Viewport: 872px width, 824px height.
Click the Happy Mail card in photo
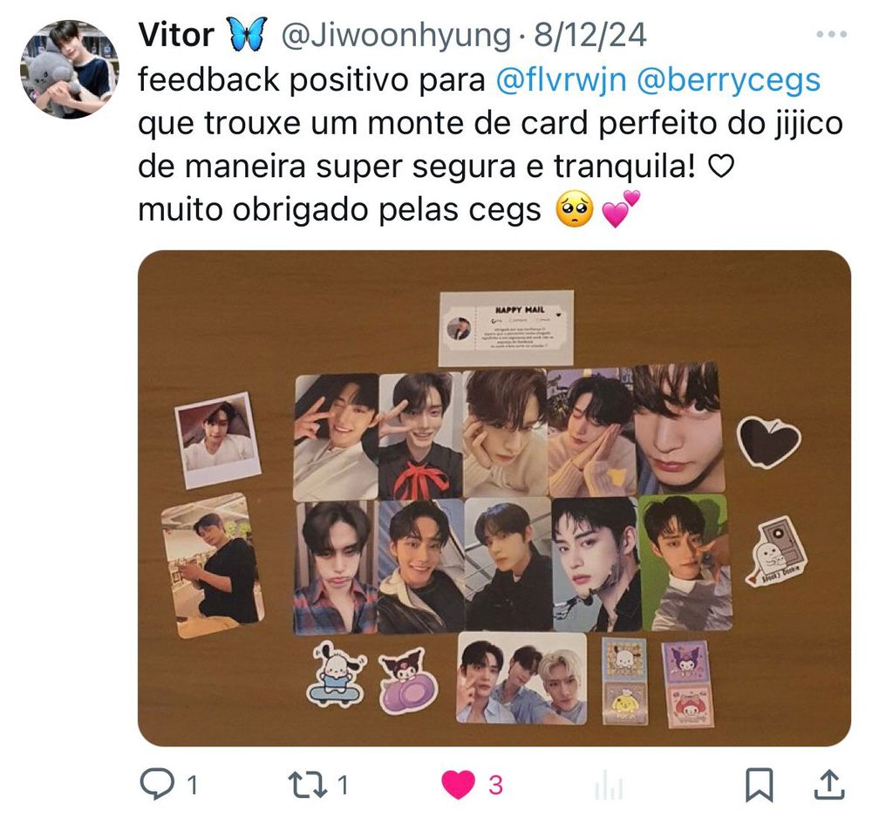(506, 328)
